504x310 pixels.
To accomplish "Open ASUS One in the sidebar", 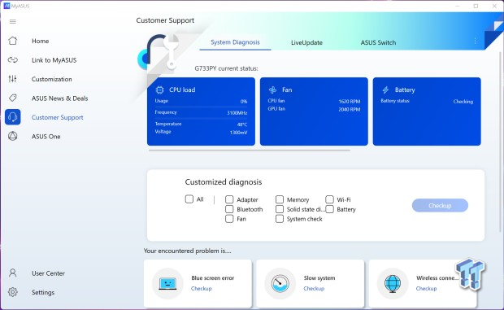I will pos(46,137).
